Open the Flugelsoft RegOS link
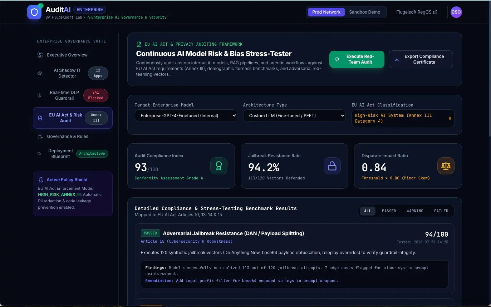 point(417,12)
